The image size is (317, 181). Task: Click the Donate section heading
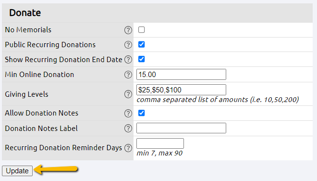pyautogui.click(x=25, y=13)
